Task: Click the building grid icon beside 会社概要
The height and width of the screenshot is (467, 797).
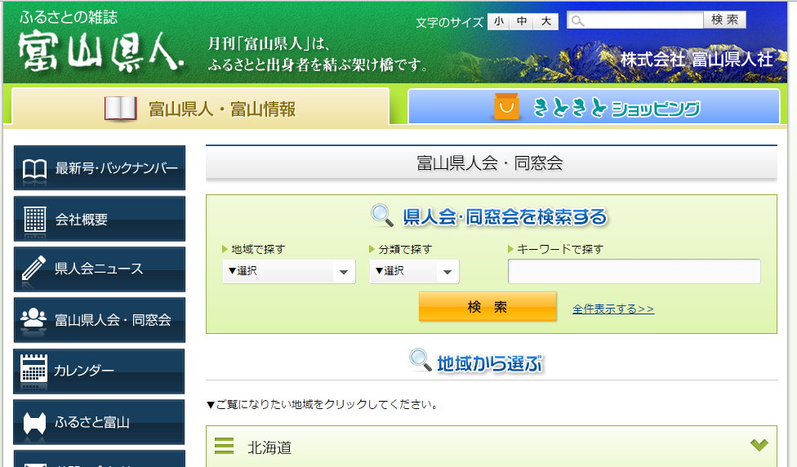Action: coord(35,220)
